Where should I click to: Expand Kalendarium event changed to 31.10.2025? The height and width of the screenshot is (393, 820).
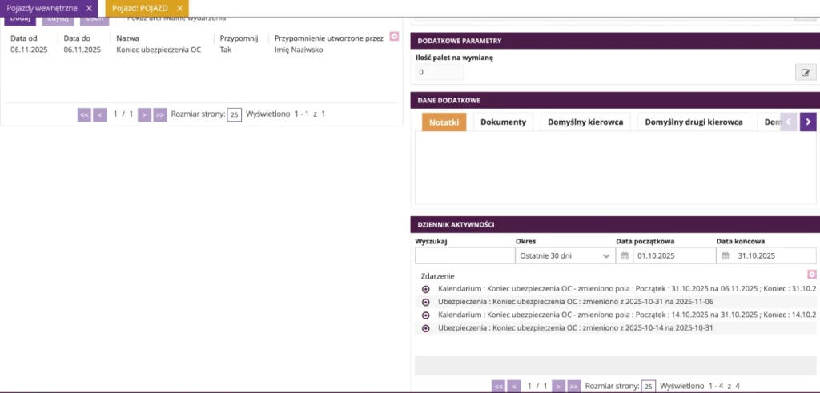tap(426, 315)
